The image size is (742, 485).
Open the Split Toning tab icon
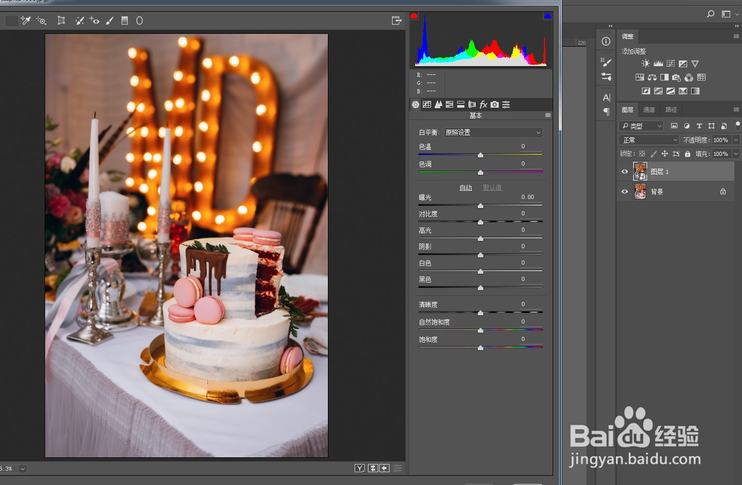(x=461, y=105)
